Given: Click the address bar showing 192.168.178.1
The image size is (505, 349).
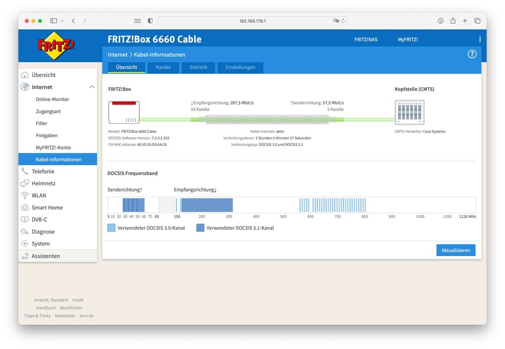Looking at the screenshot, I should click(x=253, y=21).
